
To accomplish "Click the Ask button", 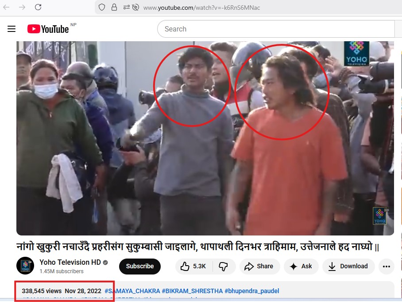I will coord(301,266).
